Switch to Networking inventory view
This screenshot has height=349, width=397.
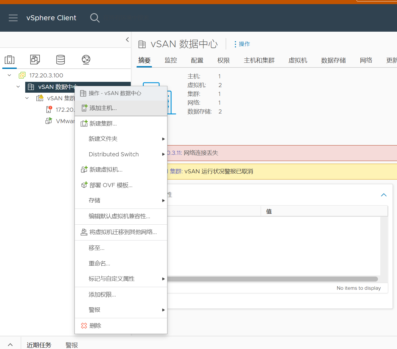click(86, 60)
